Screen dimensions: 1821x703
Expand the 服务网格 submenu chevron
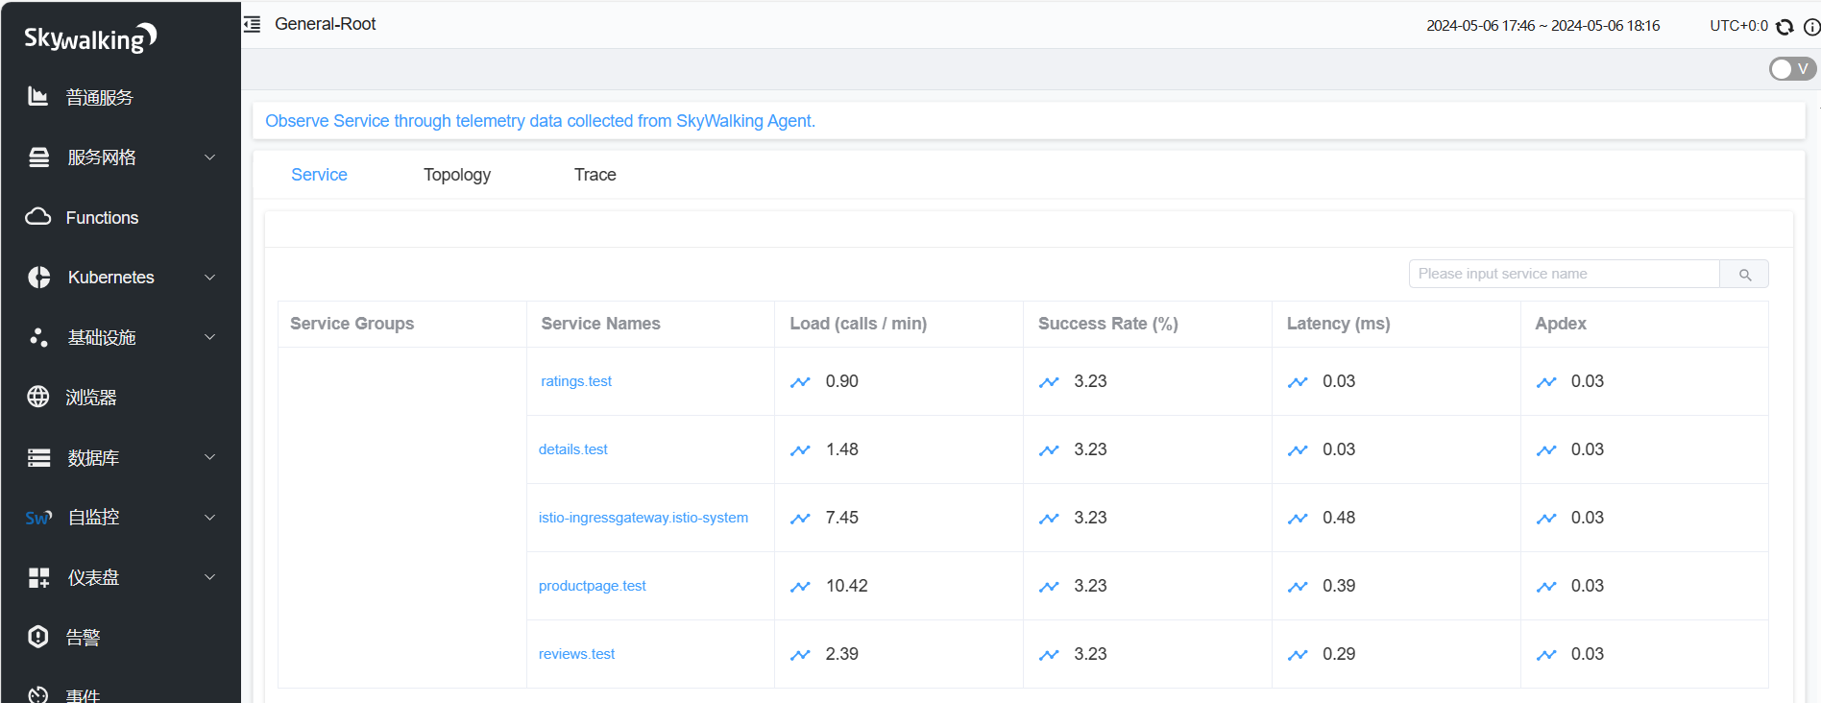coord(210,158)
